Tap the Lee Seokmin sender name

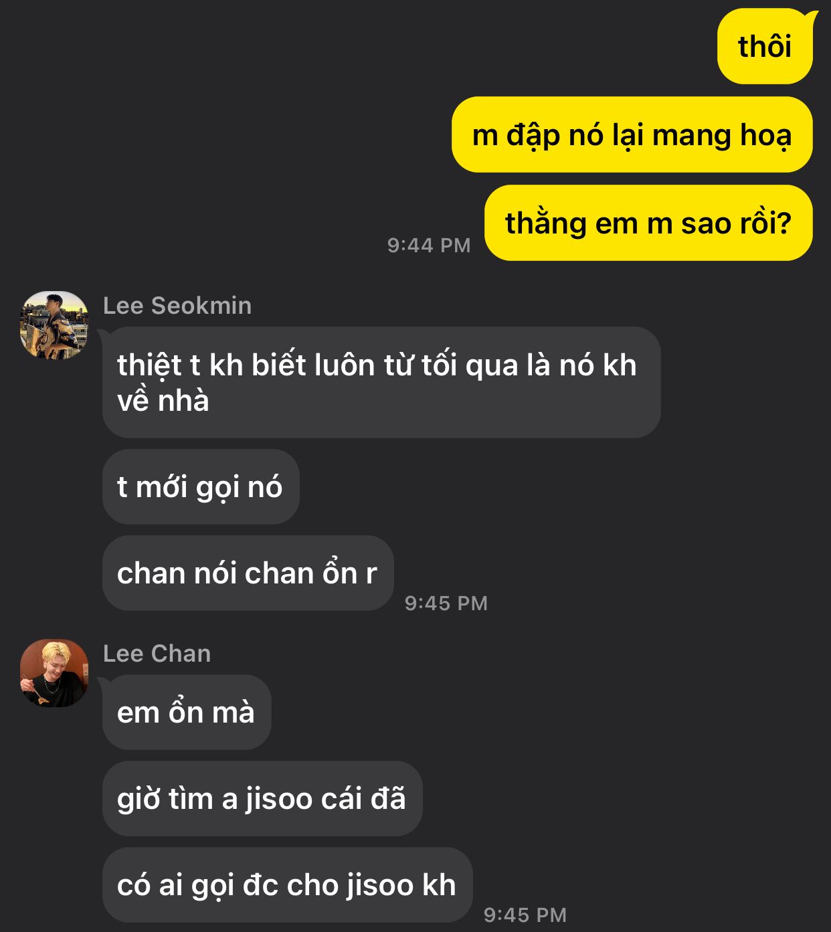tap(177, 306)
